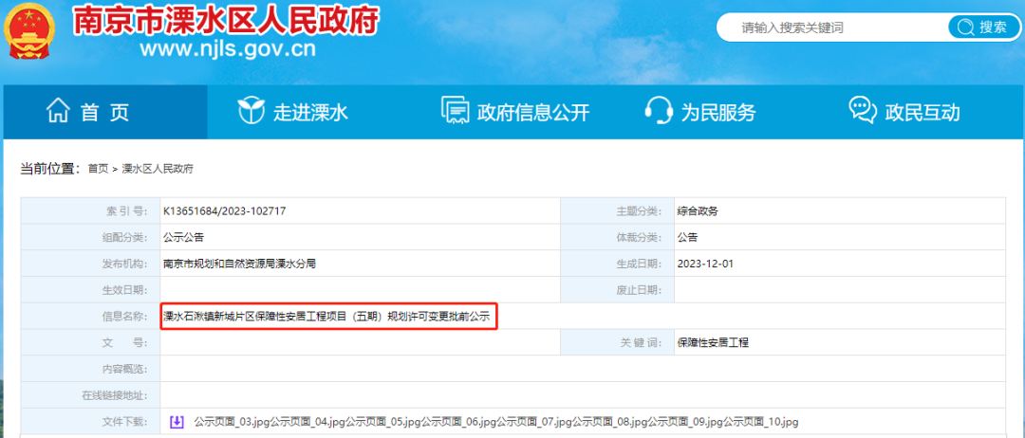Image resolution: width=1025 pixels, height=438 pixels.
Task: Open the 走进溧水 navigation tab
Action: [x=292, y=112]
